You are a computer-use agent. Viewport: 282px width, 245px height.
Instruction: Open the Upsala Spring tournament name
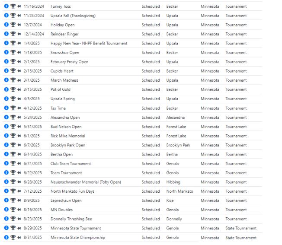62,99
